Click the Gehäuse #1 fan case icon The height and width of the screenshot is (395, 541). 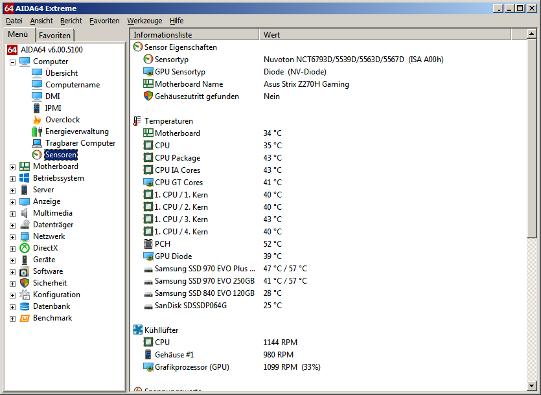coord(148,355)
